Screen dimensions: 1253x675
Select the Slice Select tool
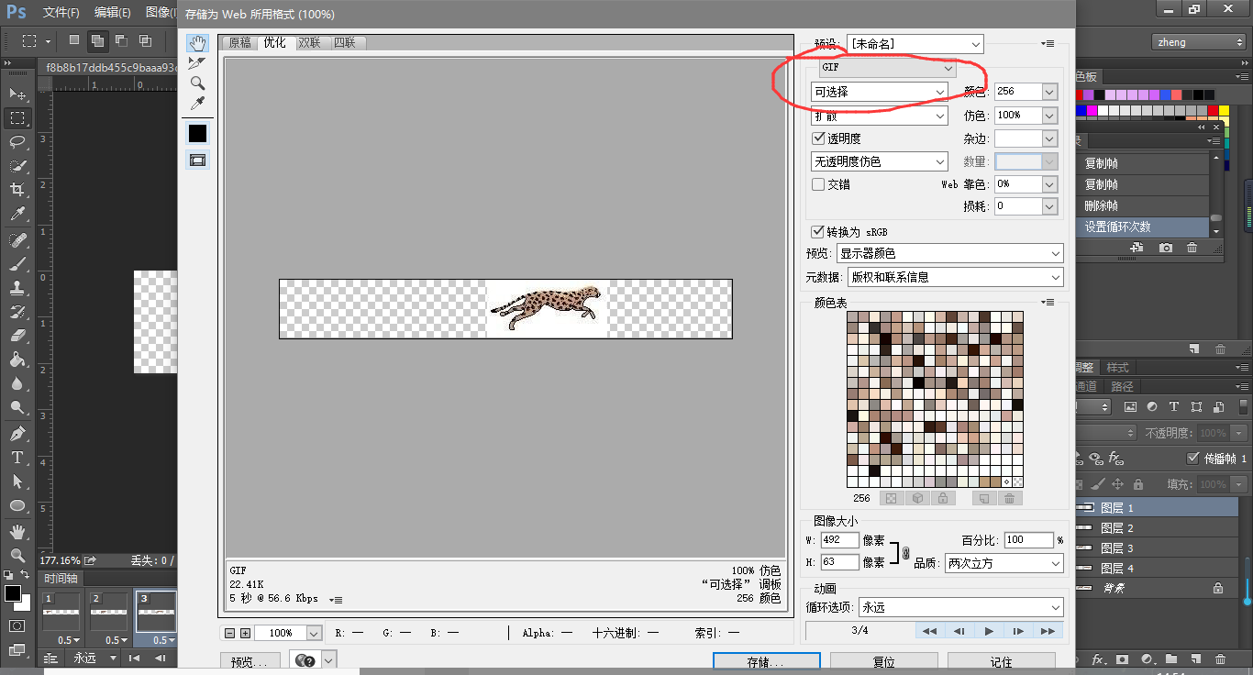tap(197, 63)
